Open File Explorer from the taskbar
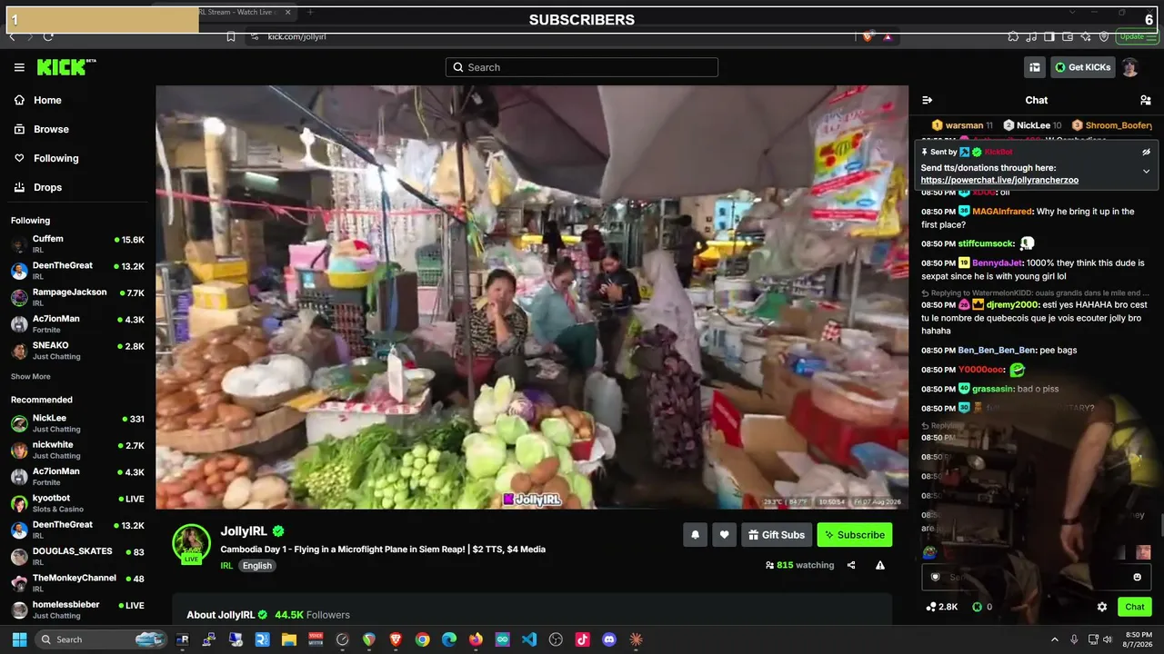The width and height of the screenshot is (1164, 654). (x=289, y=639)
